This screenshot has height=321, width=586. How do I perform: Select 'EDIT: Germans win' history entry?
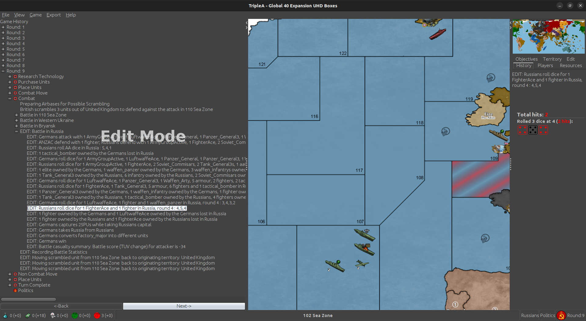pyautogui.click(x=46, y=241)
